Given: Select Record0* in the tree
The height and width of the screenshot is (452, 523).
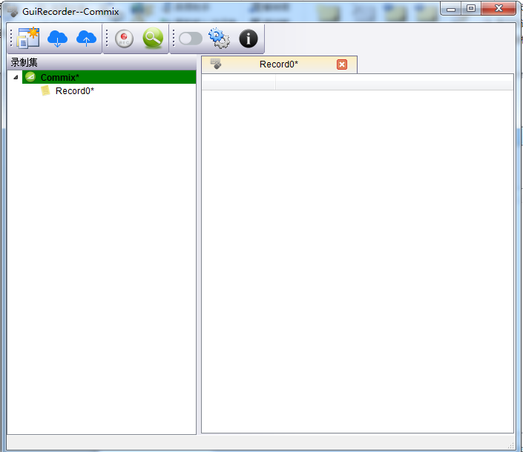Looking at the screenshot, I should (x=75, y=91).
